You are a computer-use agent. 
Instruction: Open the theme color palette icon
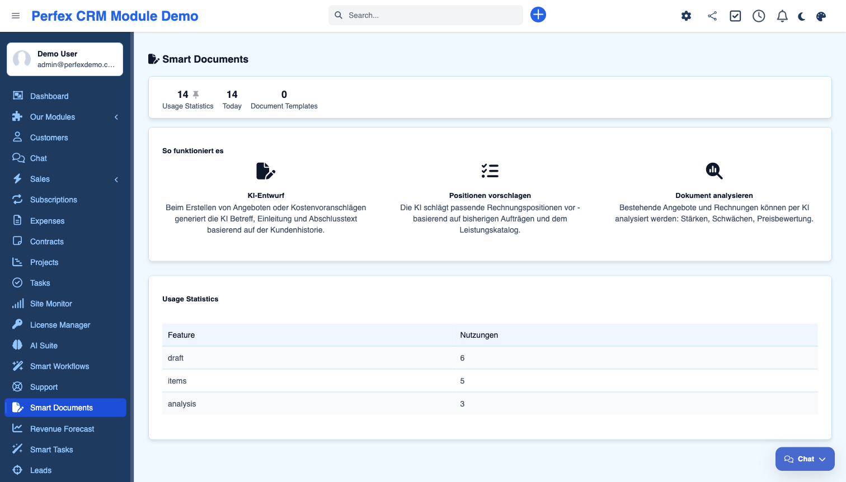click(821, 16)
